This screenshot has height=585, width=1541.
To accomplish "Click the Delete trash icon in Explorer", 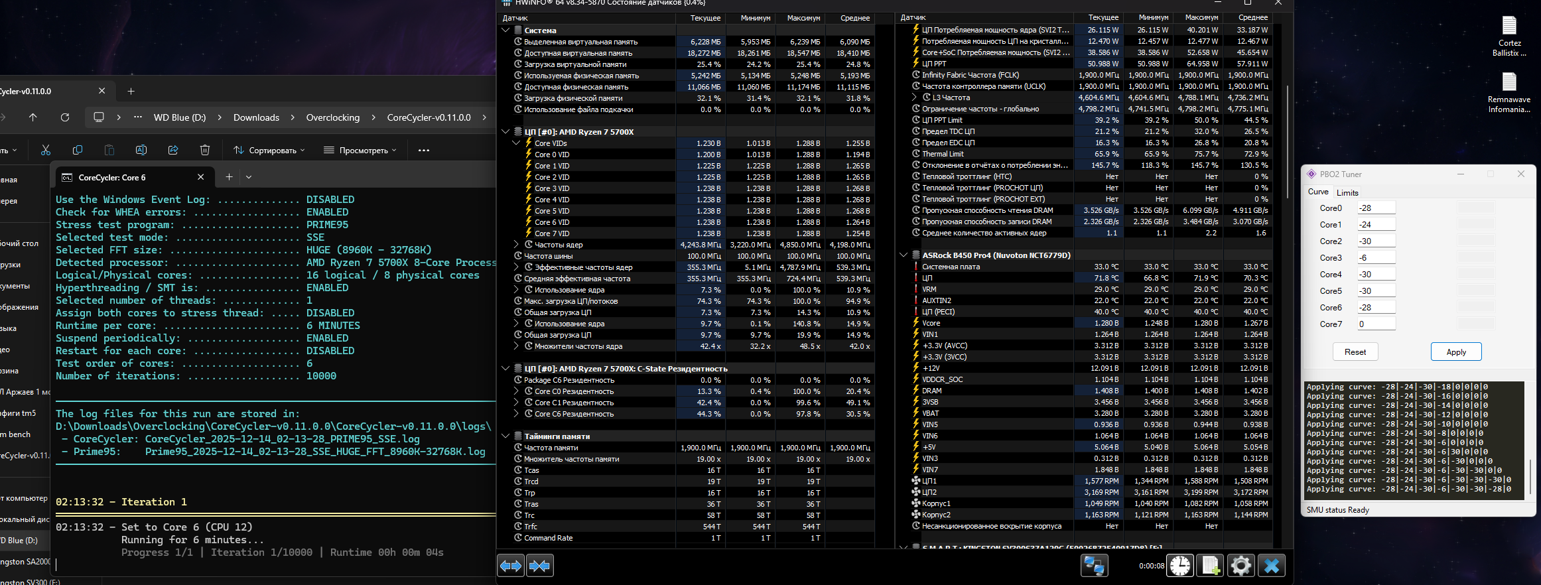I will (x=205, y=151).
